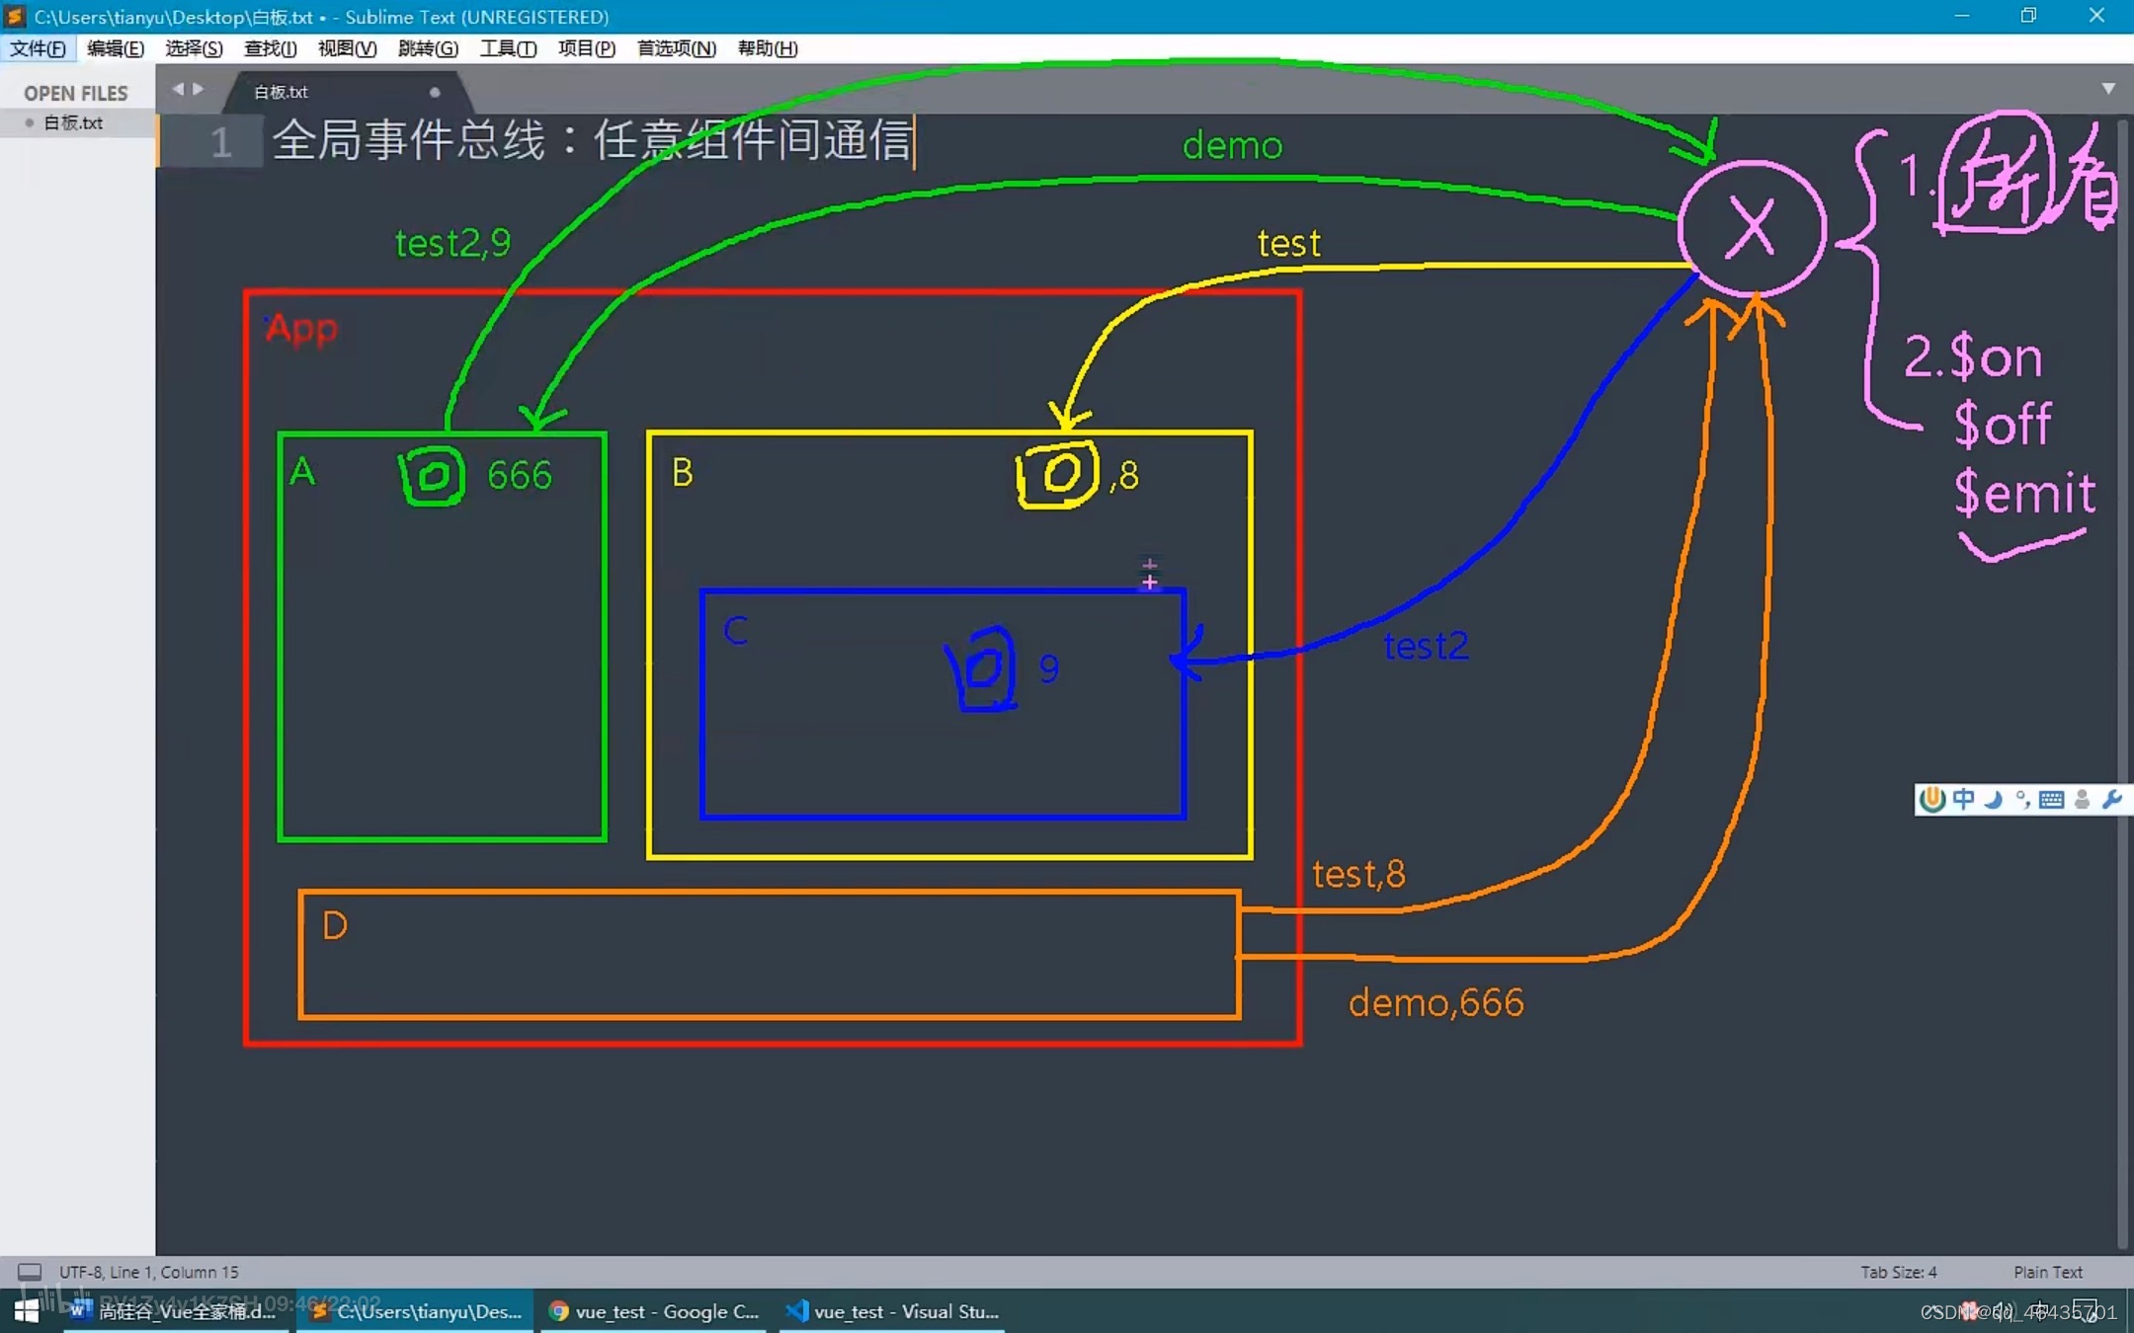The height and width of the screenshot is (1333, 2134).
Task: Switch to vue_test Visual Studio Code taskbar button
Action: click(x=892, y=1311)
